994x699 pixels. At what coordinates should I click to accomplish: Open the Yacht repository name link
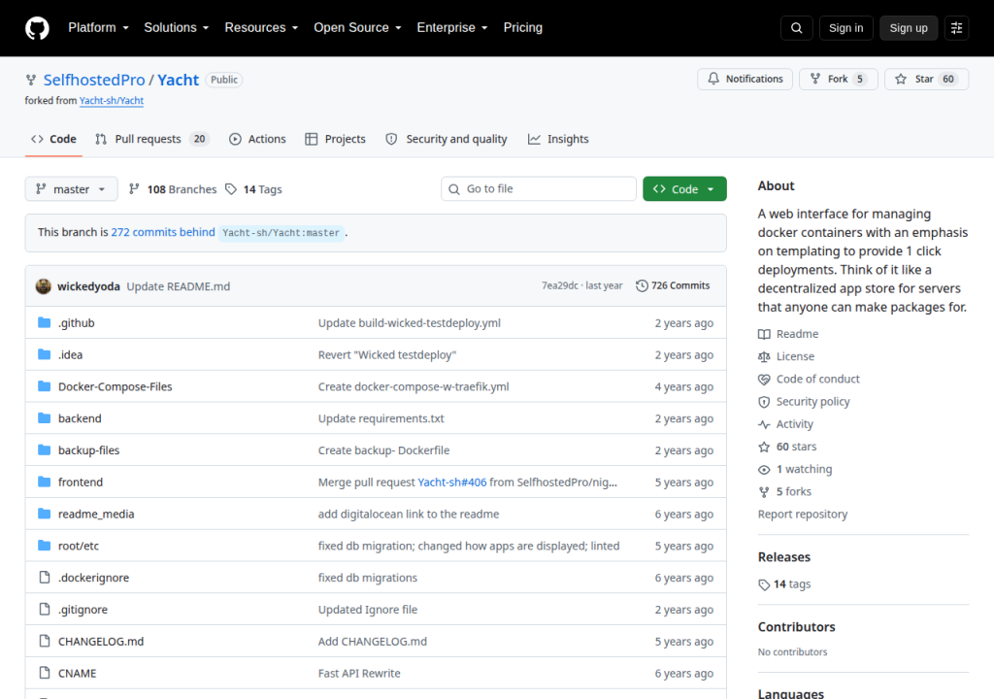pyautogui.click(x=179, y=80)
